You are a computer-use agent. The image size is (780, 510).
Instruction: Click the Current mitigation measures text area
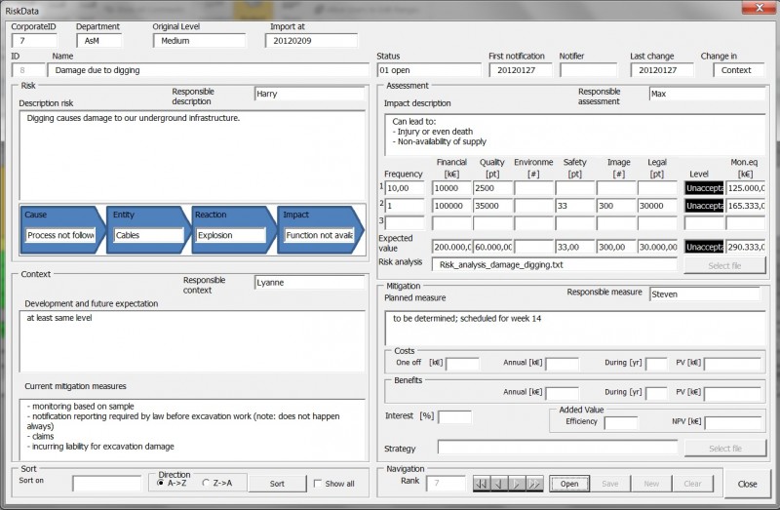coord(192,429)
